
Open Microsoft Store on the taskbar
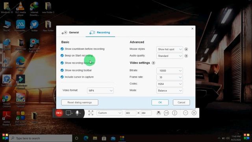point(104,138)
